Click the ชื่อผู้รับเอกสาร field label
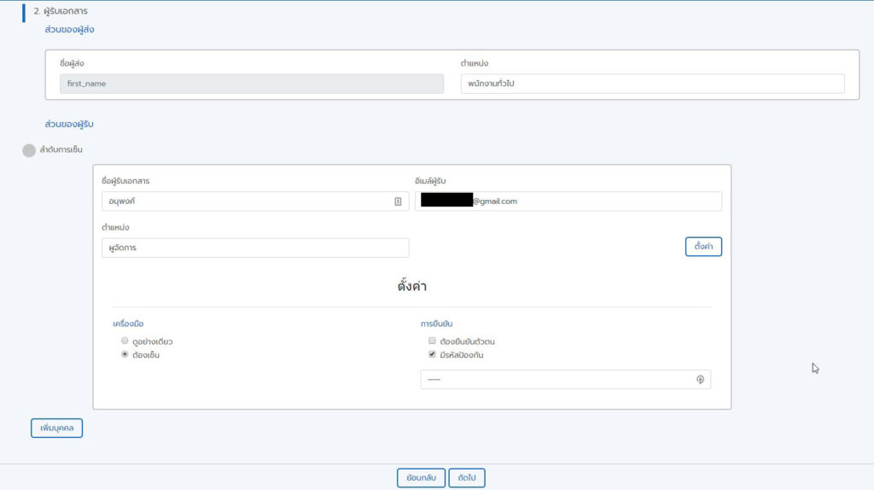 125,181
